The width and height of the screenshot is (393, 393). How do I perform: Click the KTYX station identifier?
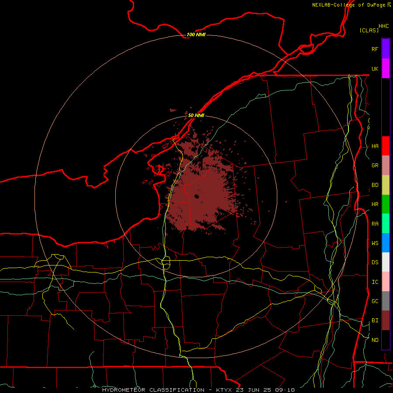click(224, 390)
